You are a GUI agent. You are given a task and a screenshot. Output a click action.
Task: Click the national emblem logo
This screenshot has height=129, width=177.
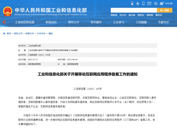(x=7, y=10)
